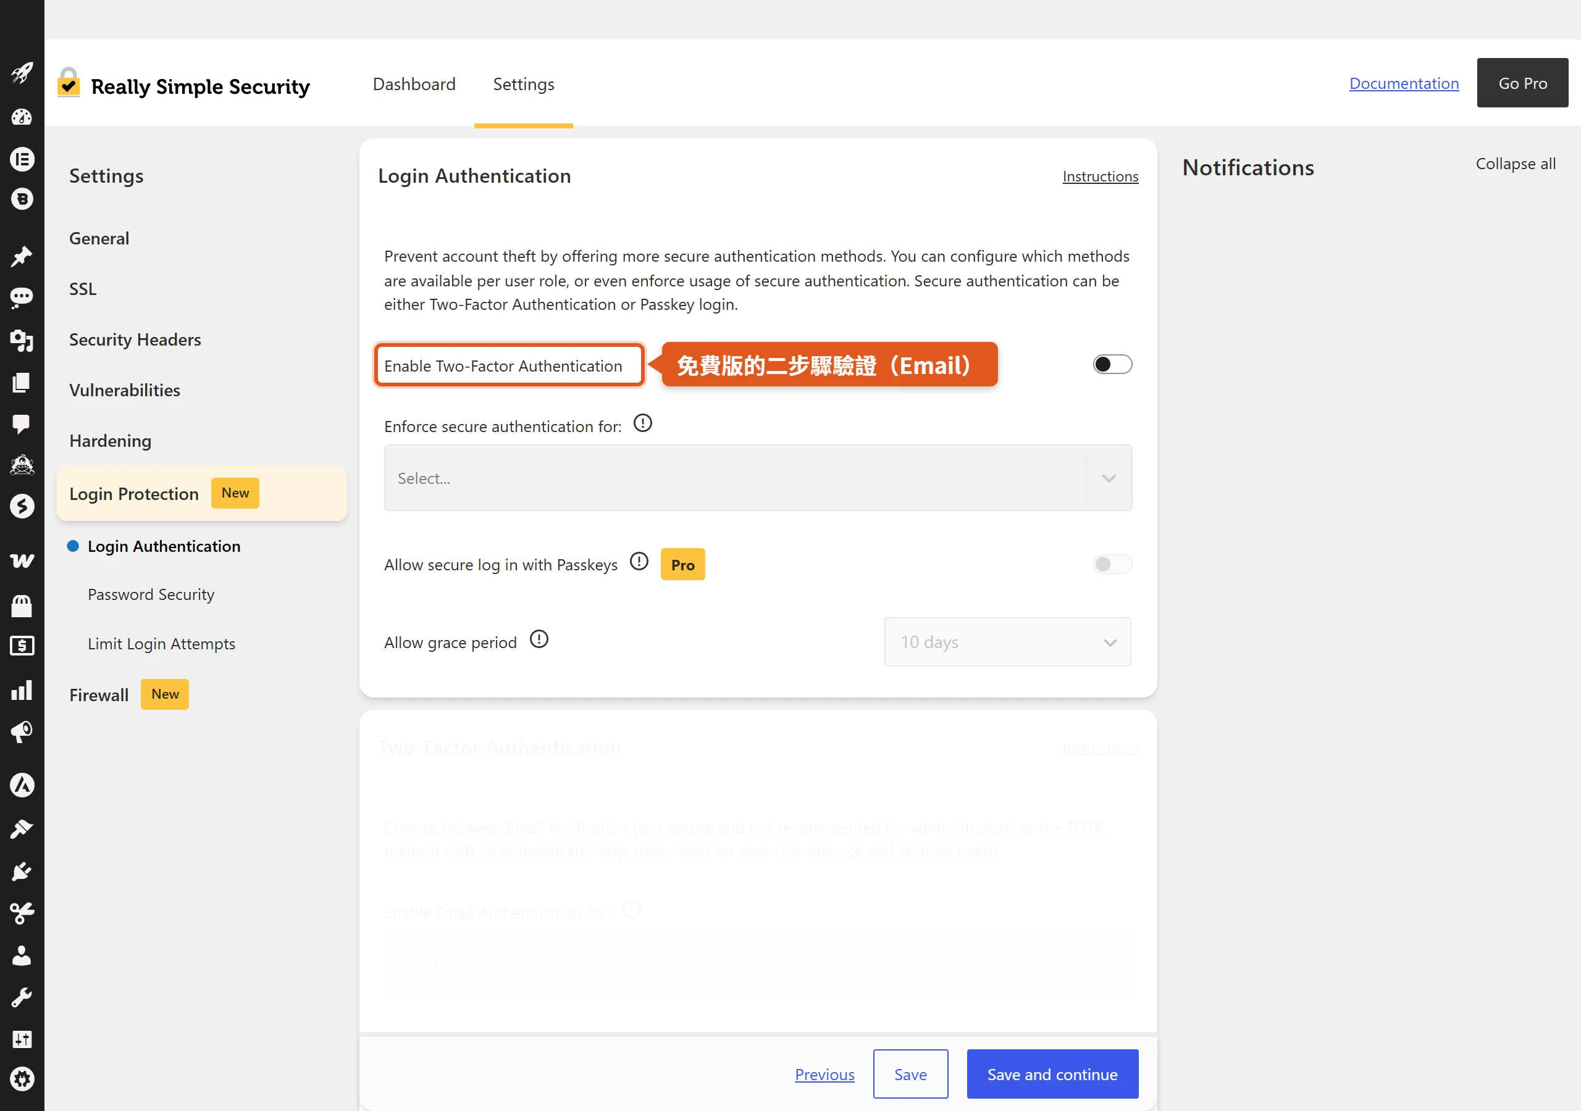Open the Users person icon

click(22, 955)
